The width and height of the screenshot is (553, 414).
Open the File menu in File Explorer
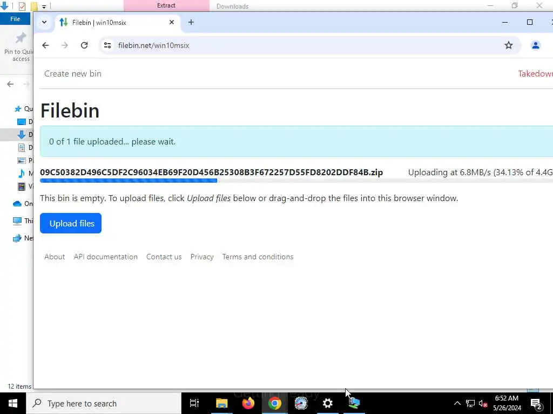tap(15, 19)
